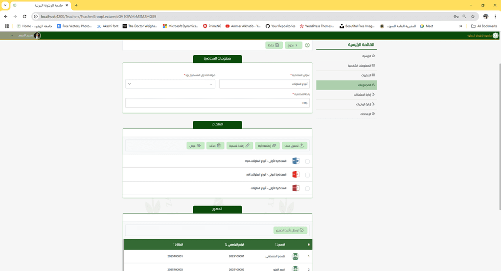Open the mp4 video file icon
The height and width of the screenshot is (271, 501).
pos(296,161)
